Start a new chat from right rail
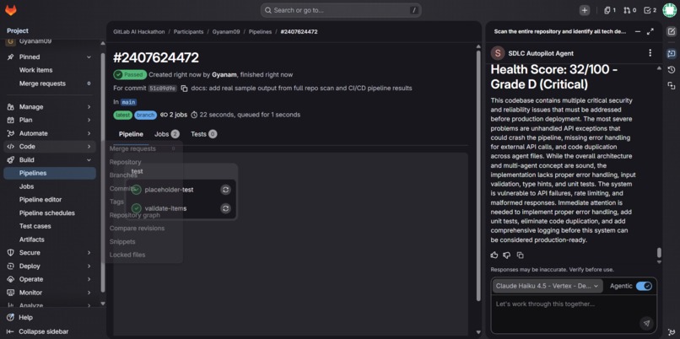This screenshot has height=339, width=680. [672, 32]
